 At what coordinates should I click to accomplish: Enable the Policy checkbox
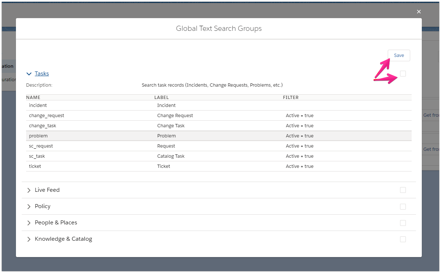pyautogui.click(x=403, y=206)
